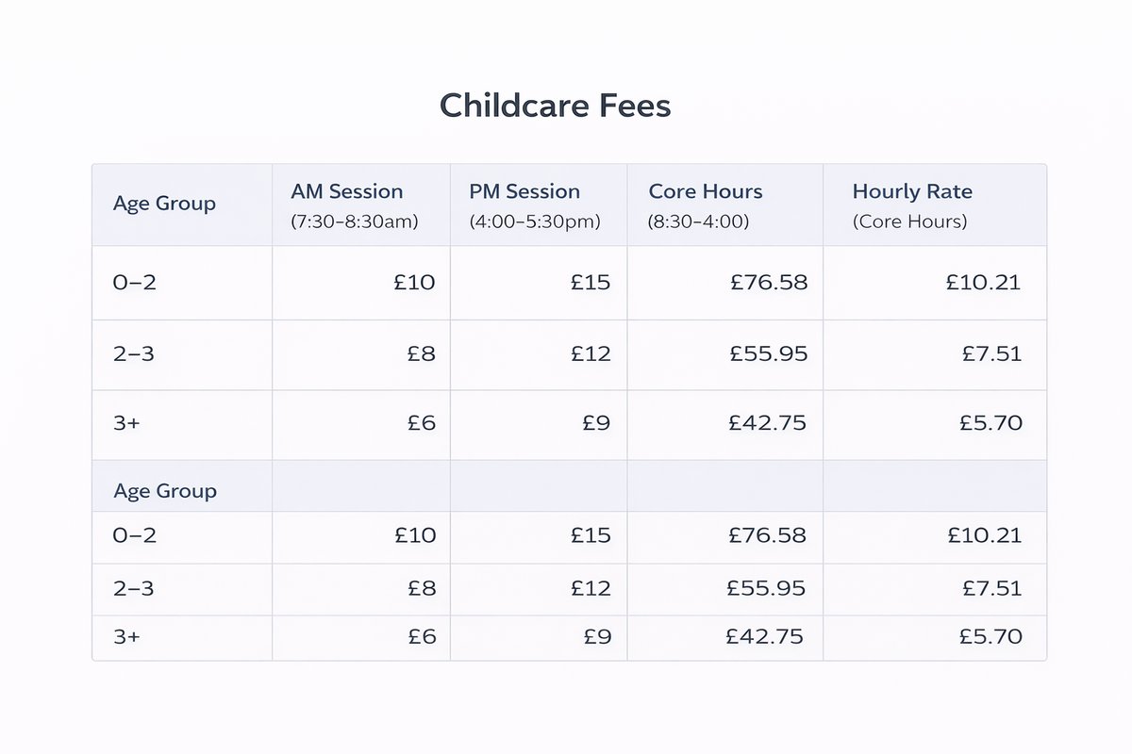The height and width of the screenshot is (754, 1132).
Task: Select the 0–2 age cell in upper table
Action: (x=134, y=282)
